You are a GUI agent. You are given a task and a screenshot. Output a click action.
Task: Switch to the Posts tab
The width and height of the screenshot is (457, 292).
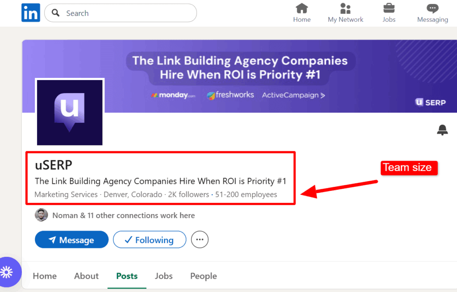pyautogui.click(x=127, y=276)
